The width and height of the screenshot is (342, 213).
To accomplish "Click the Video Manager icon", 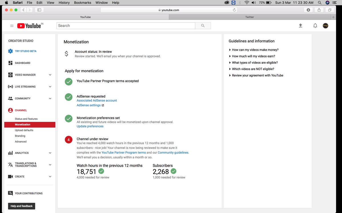I will [11, 75].
